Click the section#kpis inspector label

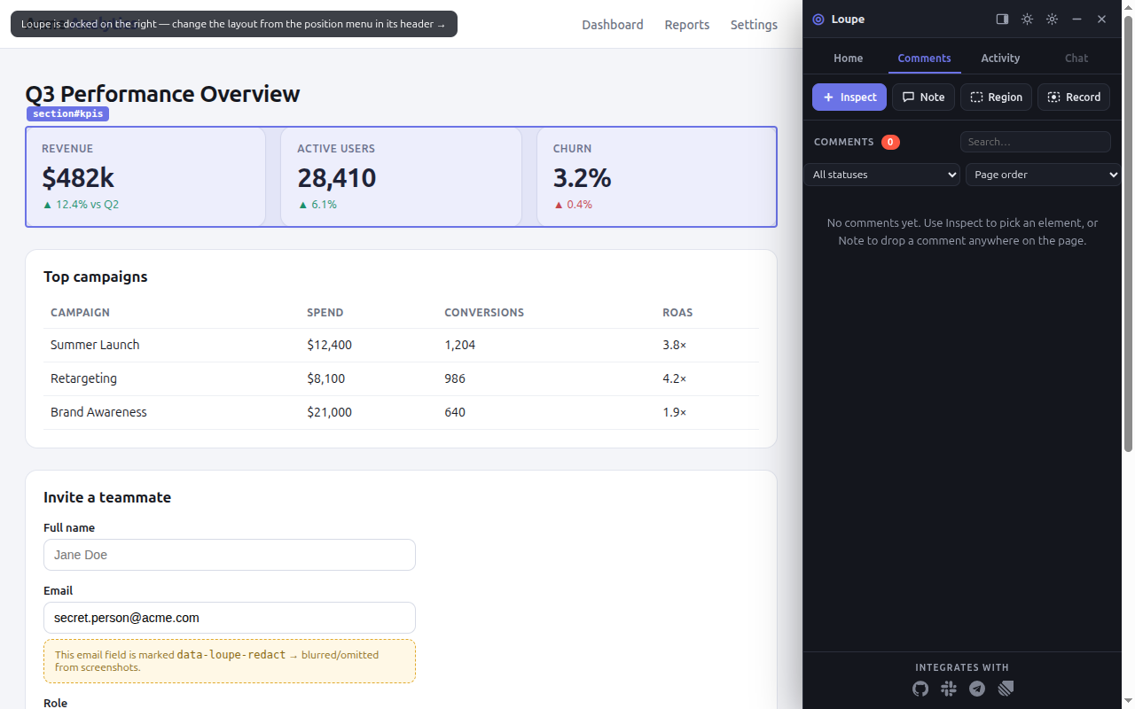67,114
